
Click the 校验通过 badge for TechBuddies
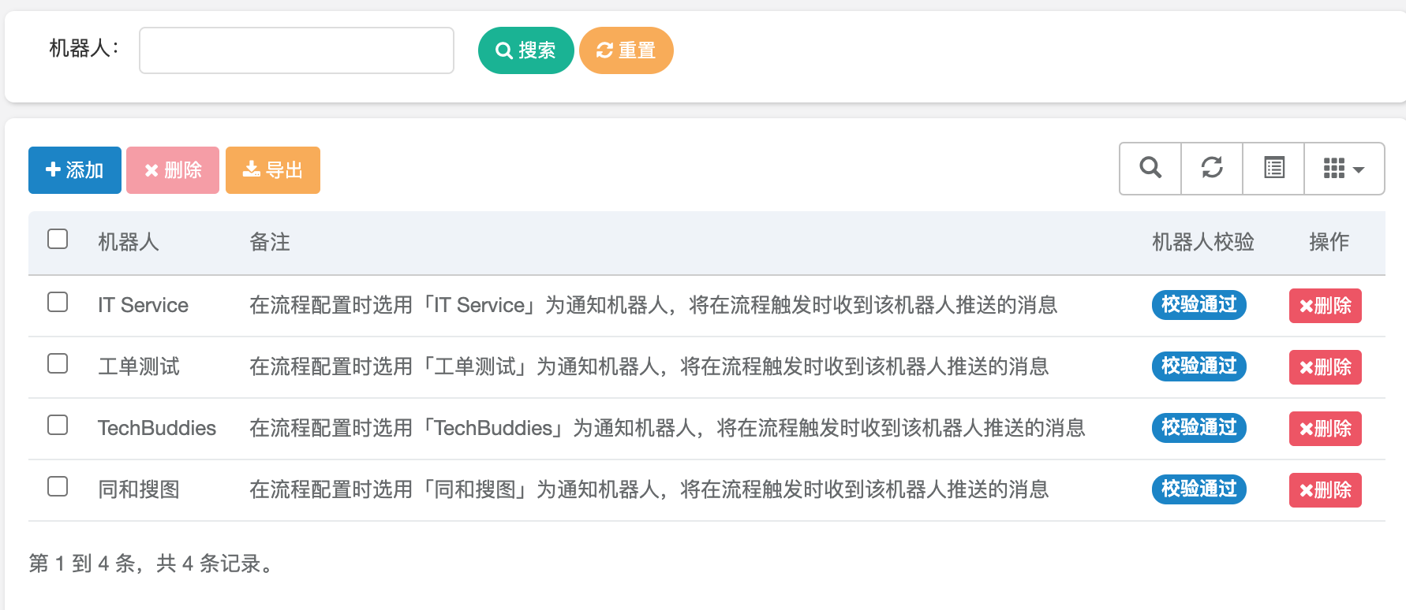[1198, 428]
